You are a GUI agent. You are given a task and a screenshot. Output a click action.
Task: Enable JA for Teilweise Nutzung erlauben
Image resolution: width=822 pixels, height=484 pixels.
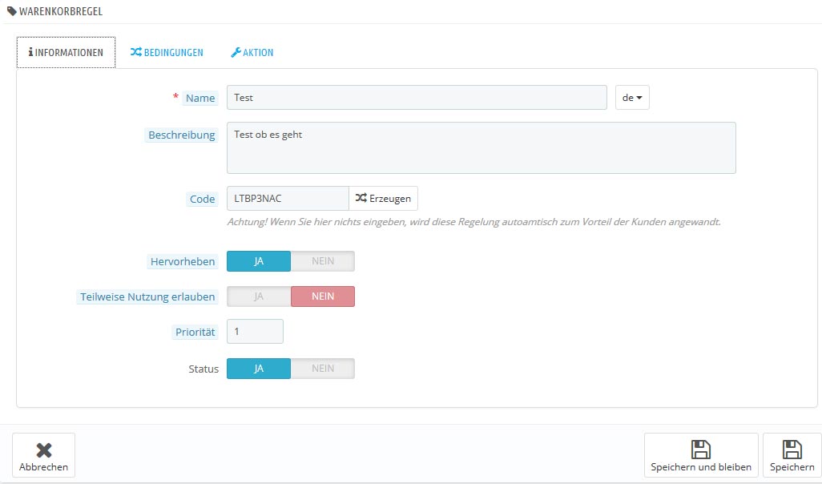tap(259, 296)
